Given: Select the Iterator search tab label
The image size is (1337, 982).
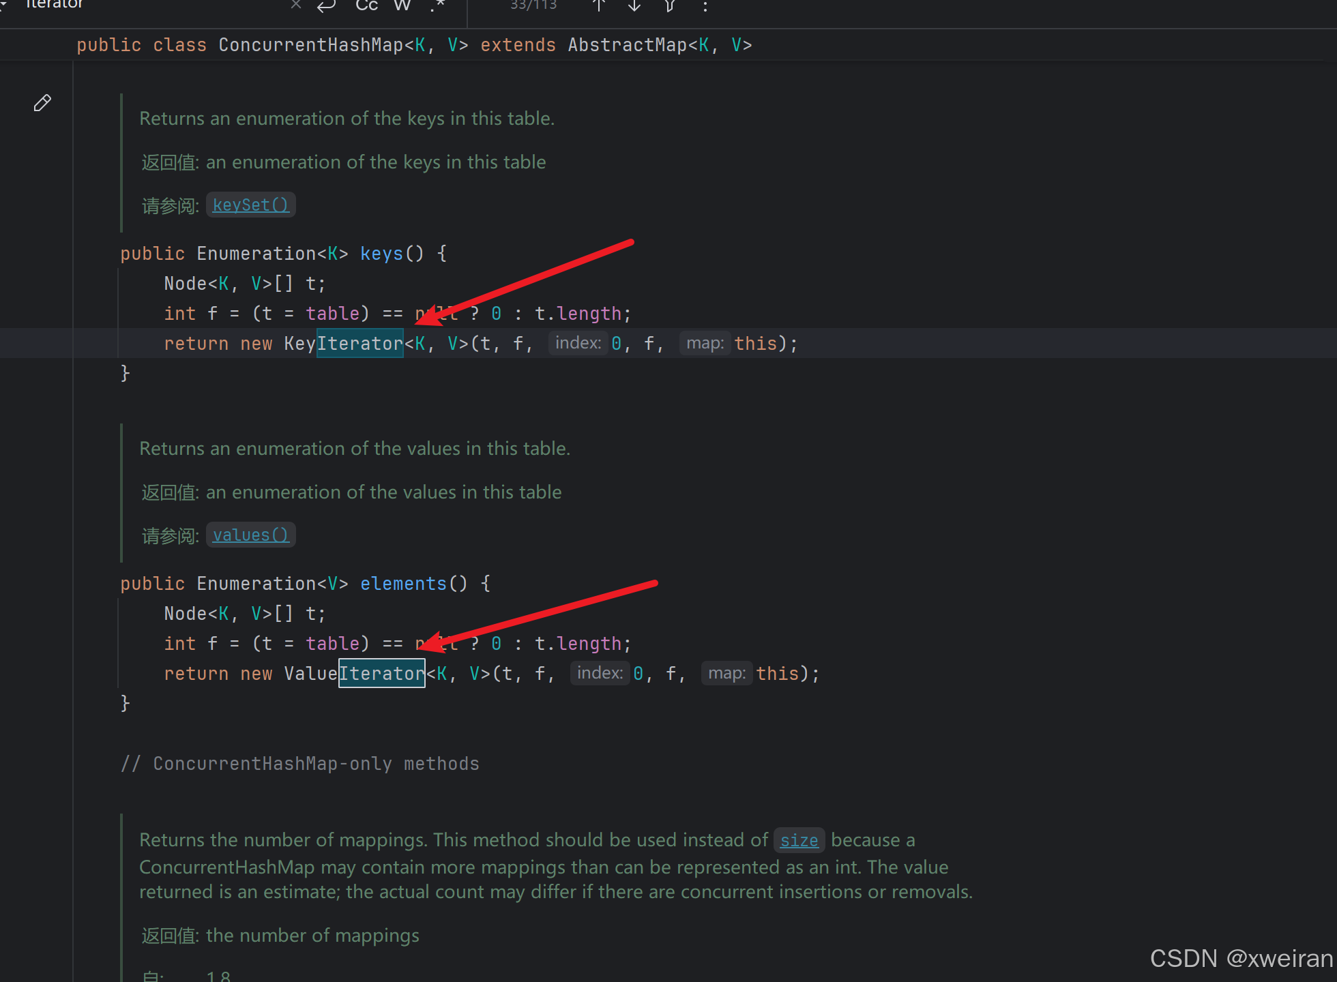Looking at the screenshot, I should pyautogui.click(x=54, y=5).
